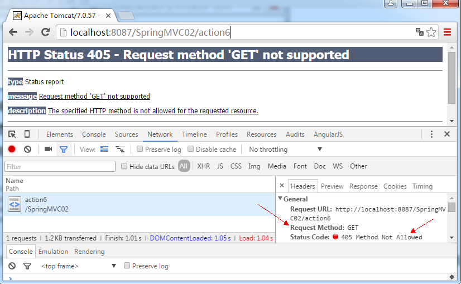Select the action6 request row
The image size is (461, 284).
[139, 204]
